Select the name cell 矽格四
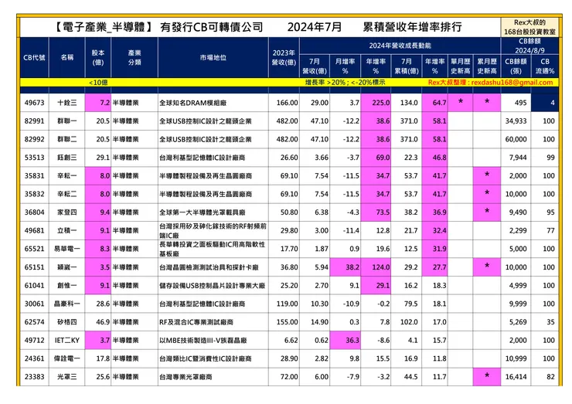 [x=67, y=322]
